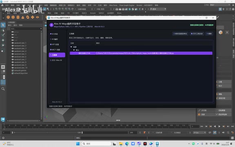The image size is (235, 147).
Task: Toggle Snap to Grids magnet icon
Action: (56, 9)
